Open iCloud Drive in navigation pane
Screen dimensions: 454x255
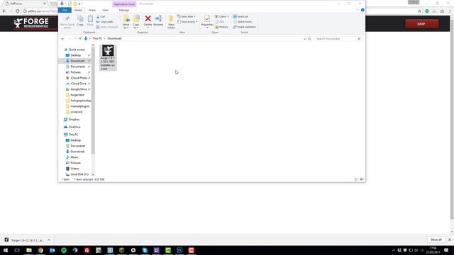pos(78,84)
